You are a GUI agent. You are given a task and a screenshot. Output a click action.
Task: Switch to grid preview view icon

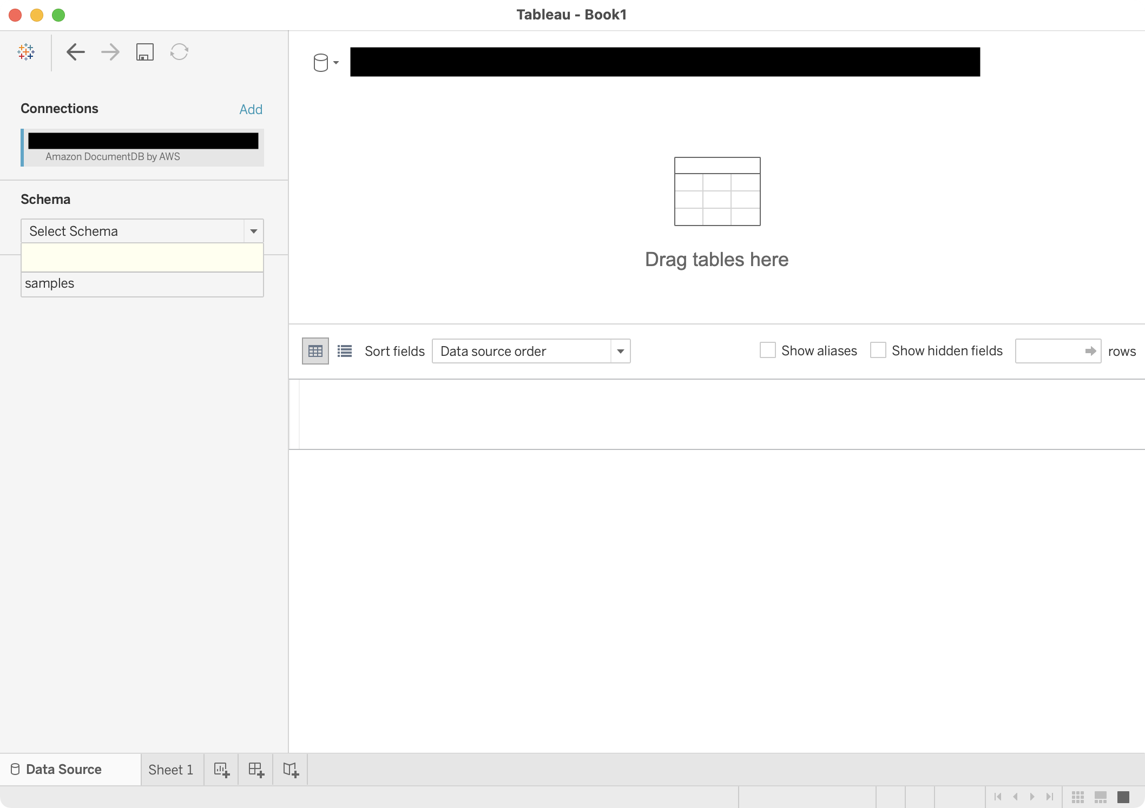[x=315, y=351]
